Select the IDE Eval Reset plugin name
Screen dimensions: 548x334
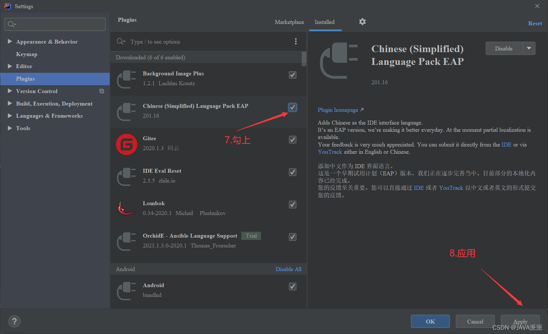162,171
